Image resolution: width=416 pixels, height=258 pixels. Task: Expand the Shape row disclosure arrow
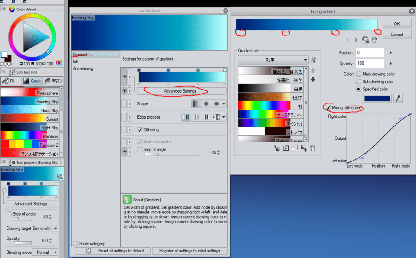(130, 104)
